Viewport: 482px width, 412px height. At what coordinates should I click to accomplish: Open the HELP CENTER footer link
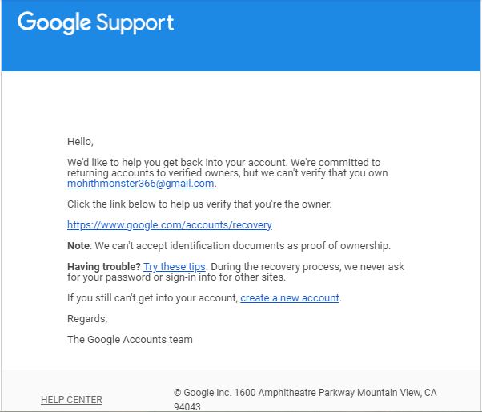pyautogui.click(x=71, y=400)
